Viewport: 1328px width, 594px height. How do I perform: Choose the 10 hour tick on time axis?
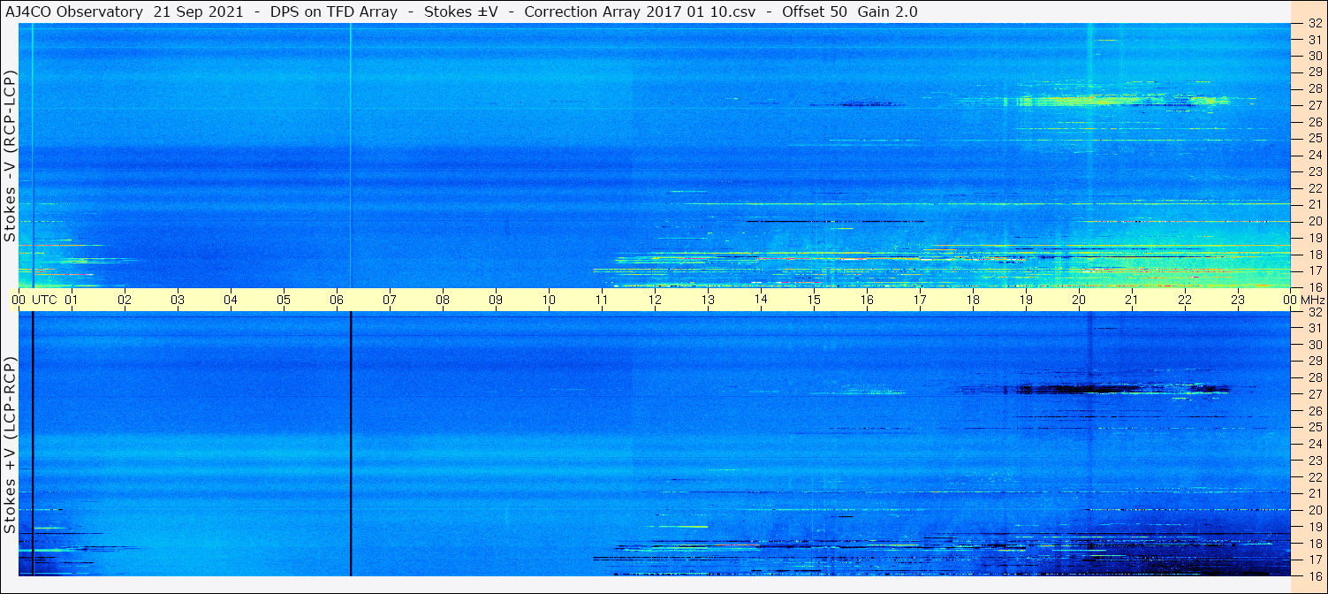(549, 300)
